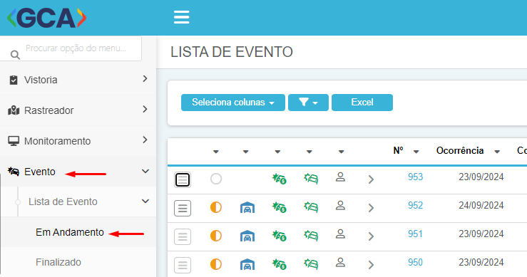Click the orange half-circle status of event 951

tap(216, 236)
